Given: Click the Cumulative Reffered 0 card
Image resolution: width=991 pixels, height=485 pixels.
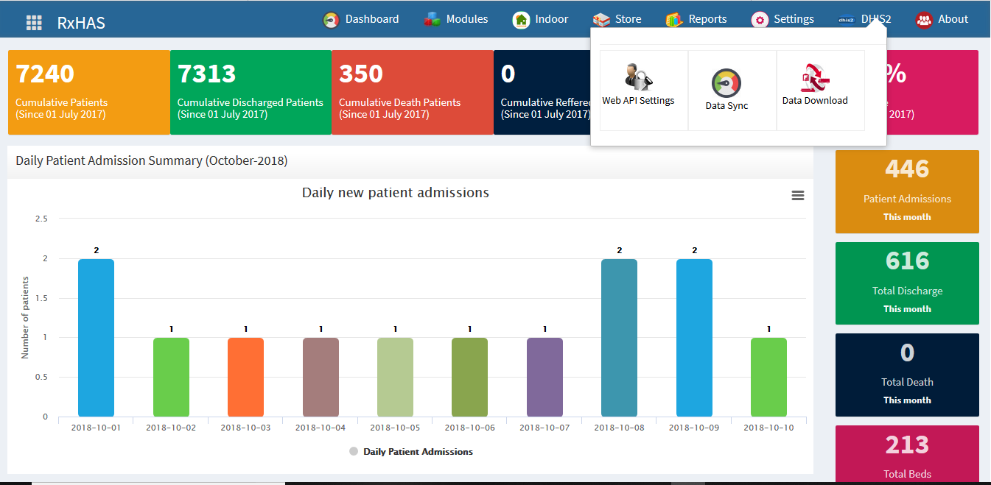Looking at the screenshot, I should pyautogui.click(x=542, y=93).
